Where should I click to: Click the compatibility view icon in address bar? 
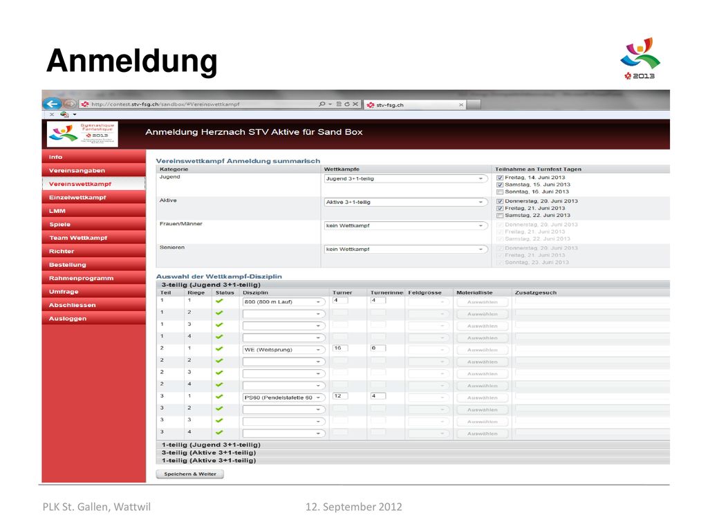click(x=339, y=104)
